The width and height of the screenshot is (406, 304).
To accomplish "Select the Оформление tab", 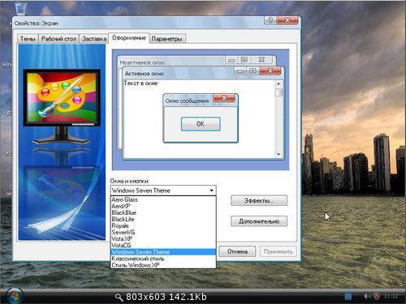I will point(129,38).
